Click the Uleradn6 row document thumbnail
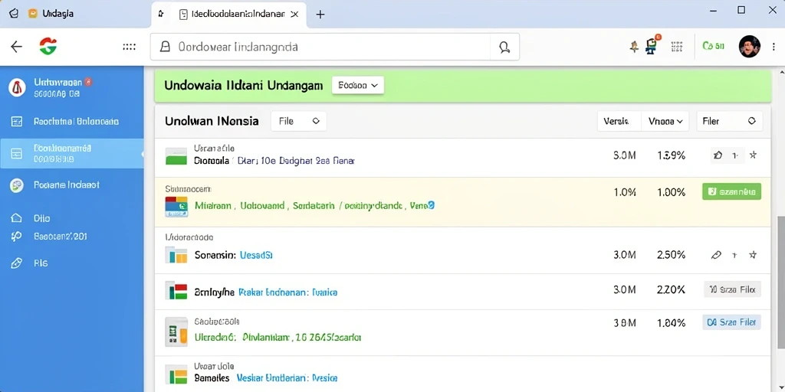The width and height of the screenshot is (785, 392). [176, 332]
